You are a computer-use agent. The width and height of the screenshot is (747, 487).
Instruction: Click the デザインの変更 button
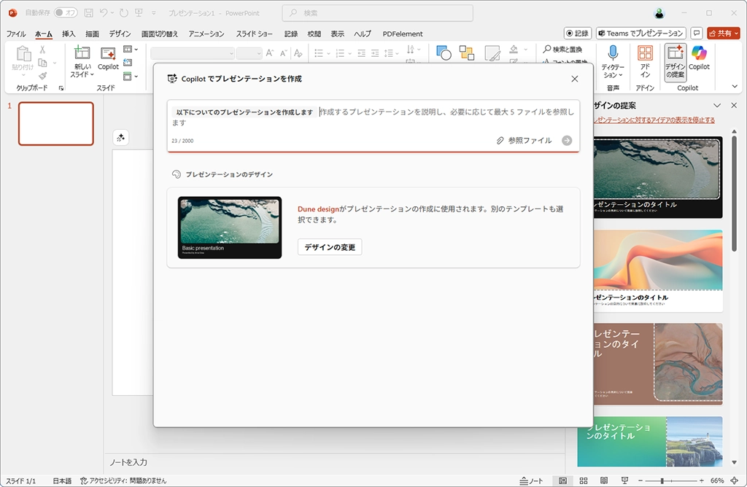click(x=330, y=247)
